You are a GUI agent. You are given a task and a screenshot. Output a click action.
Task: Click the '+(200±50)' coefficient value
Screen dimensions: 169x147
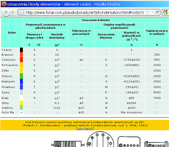point(131,76)
